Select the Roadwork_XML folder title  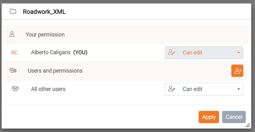pos(44,12)
